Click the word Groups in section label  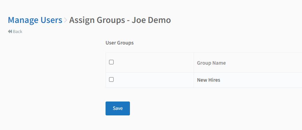tap(125, 43)
